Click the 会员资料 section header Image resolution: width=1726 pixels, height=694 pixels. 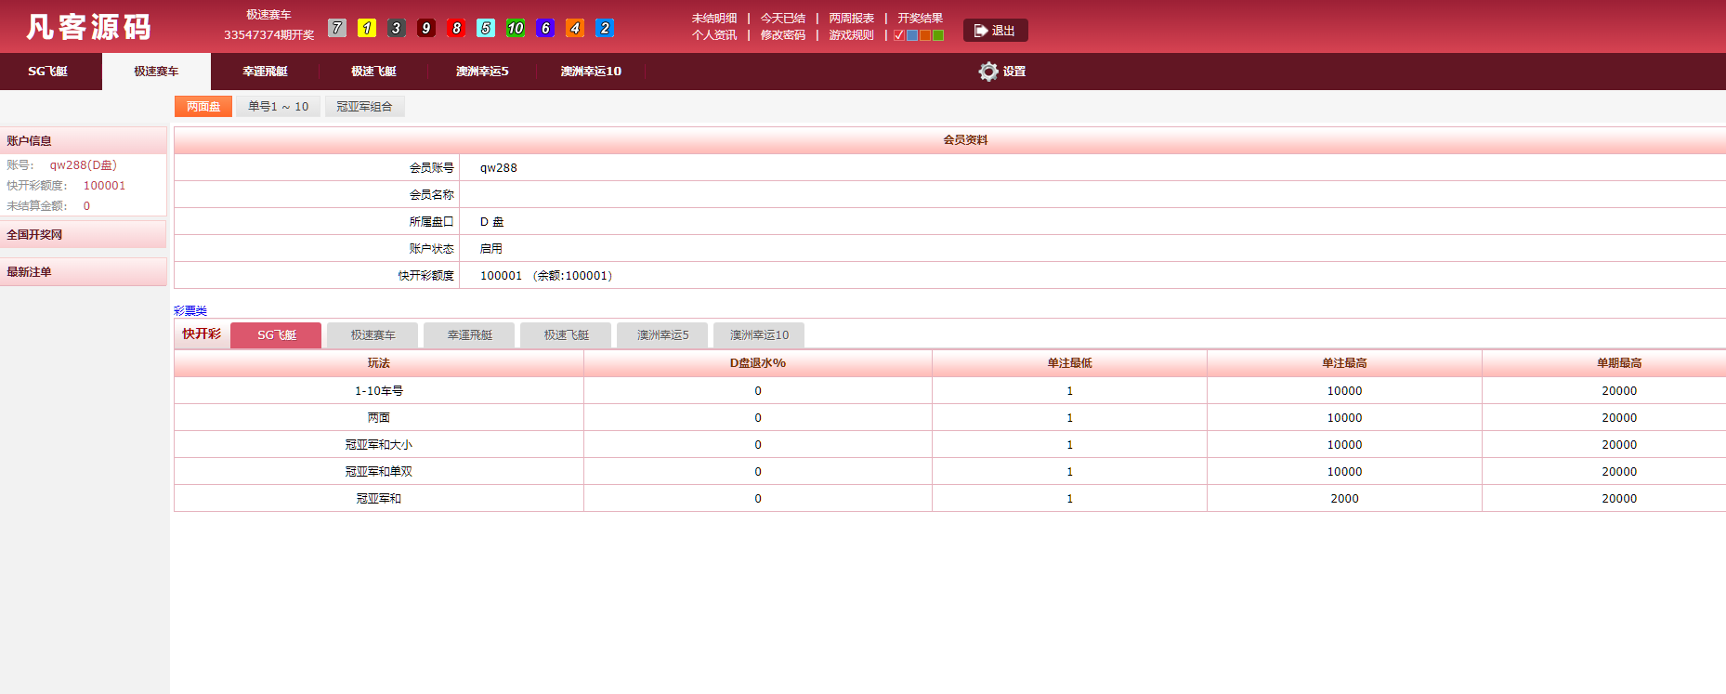(965, 140)
